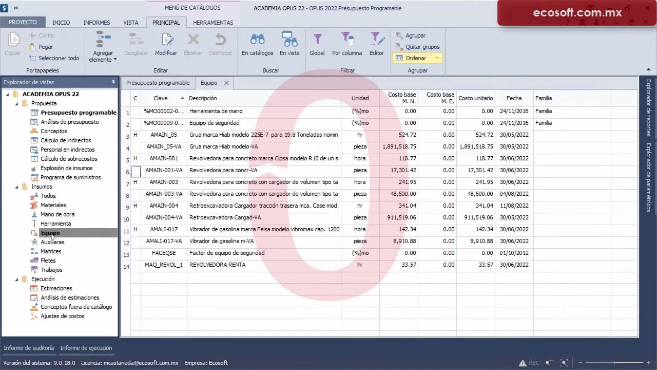Open Informe de ejecución panel
This screenshot has height=370, width=657.
point(86,348)
